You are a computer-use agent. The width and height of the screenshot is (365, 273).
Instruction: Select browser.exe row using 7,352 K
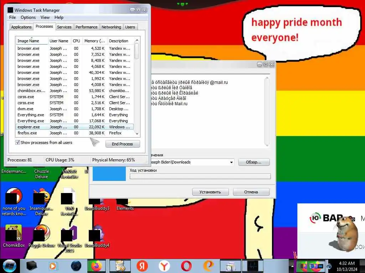[74, 54]
